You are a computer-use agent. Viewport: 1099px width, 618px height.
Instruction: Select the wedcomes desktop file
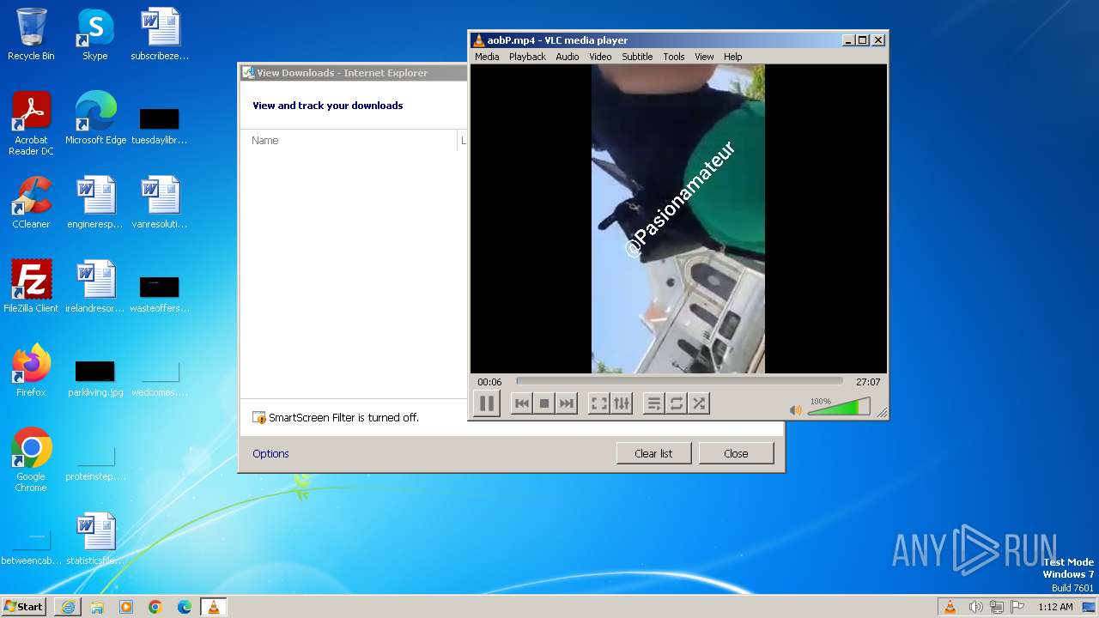160,378
